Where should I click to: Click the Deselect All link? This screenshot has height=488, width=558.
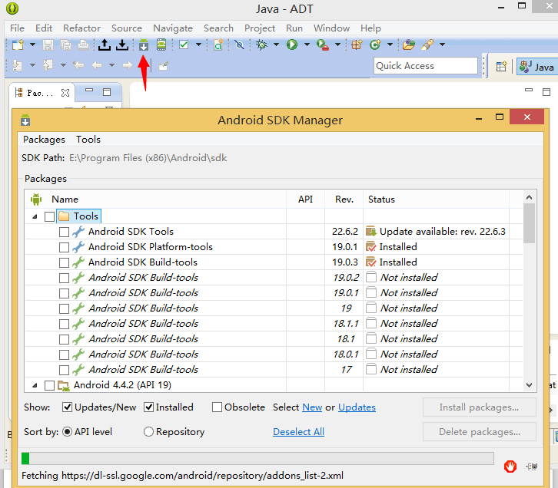pos(298,431)
